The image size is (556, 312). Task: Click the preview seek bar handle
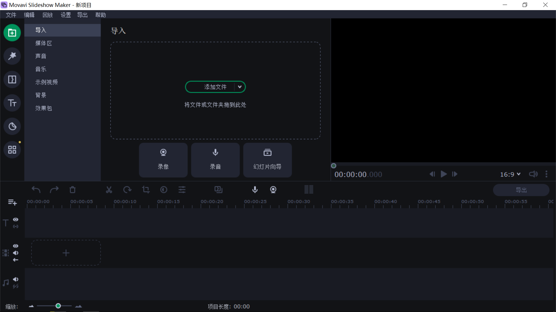coord(334,166)
